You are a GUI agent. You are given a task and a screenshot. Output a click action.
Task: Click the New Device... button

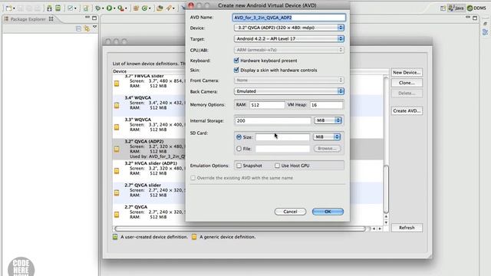(407, 72)
